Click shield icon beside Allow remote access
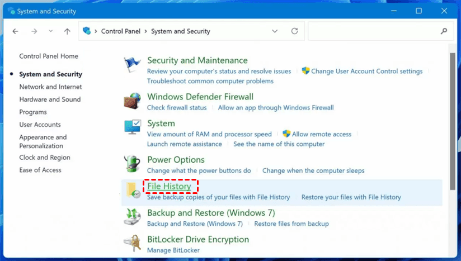Viewport: 461px width, 261px height. click(286, 134)
